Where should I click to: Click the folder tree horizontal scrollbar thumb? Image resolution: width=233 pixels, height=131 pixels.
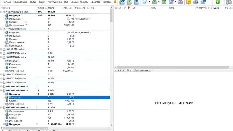(25, 128)
